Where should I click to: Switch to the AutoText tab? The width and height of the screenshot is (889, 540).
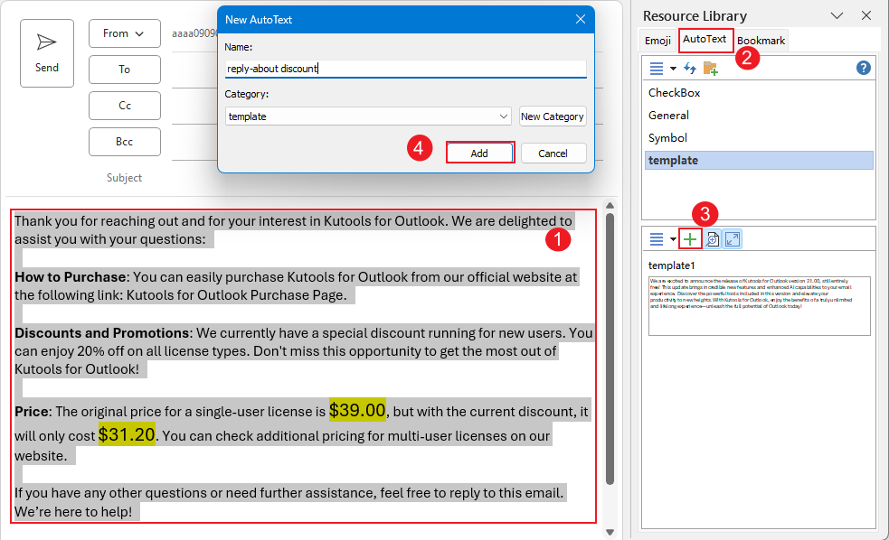[x=705, y=39]
